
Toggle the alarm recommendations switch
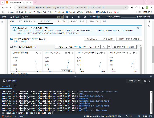click(x=11, y=47)
